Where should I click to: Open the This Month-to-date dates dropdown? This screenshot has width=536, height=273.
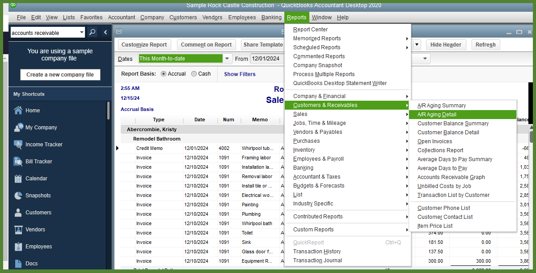227,58
